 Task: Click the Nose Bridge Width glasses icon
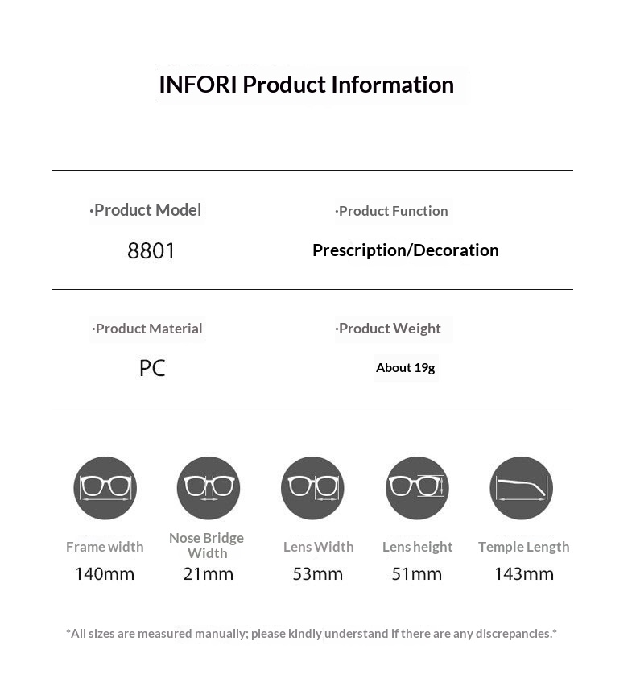[x=209, y=488]
